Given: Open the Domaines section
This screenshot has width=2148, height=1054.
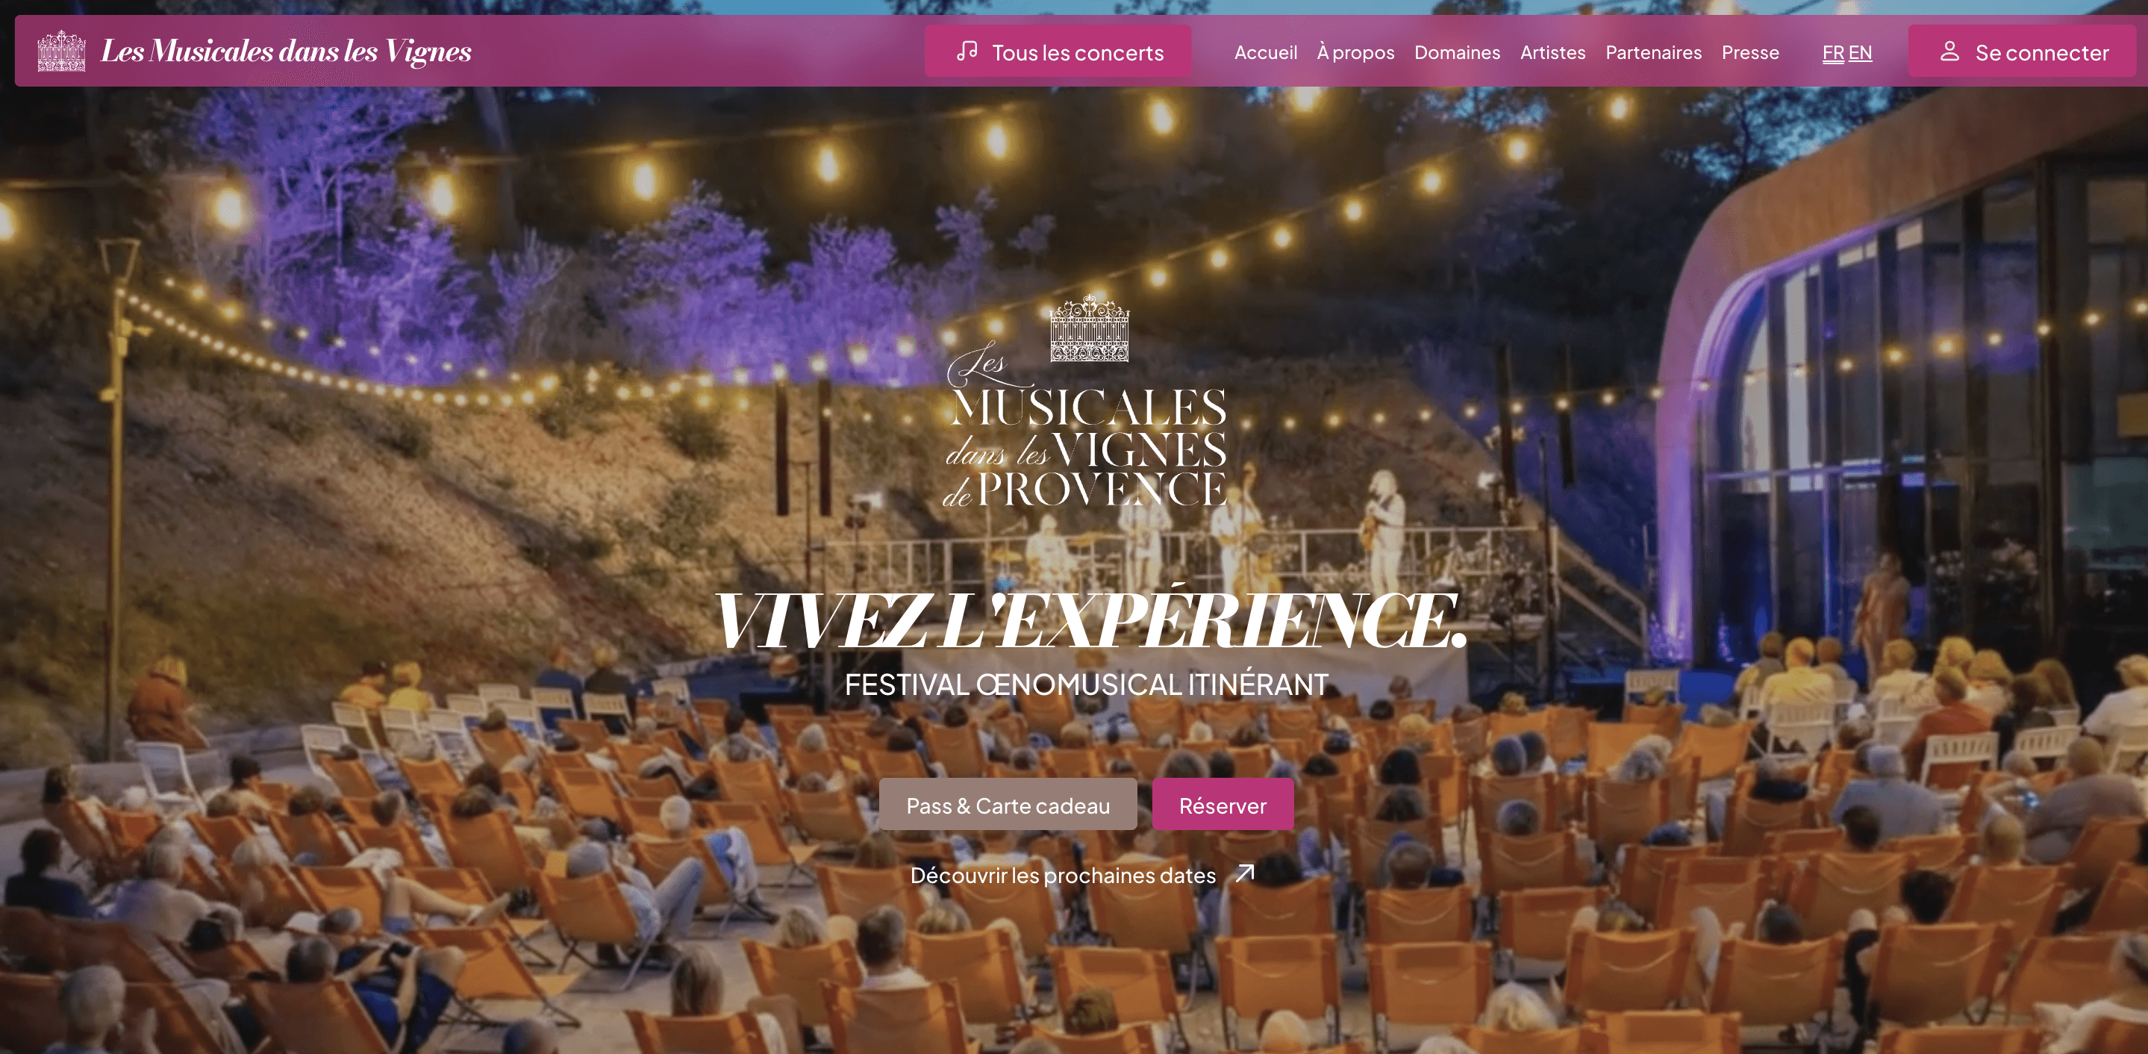Looking at the screenshot, I should click(x=1458, y=52).
